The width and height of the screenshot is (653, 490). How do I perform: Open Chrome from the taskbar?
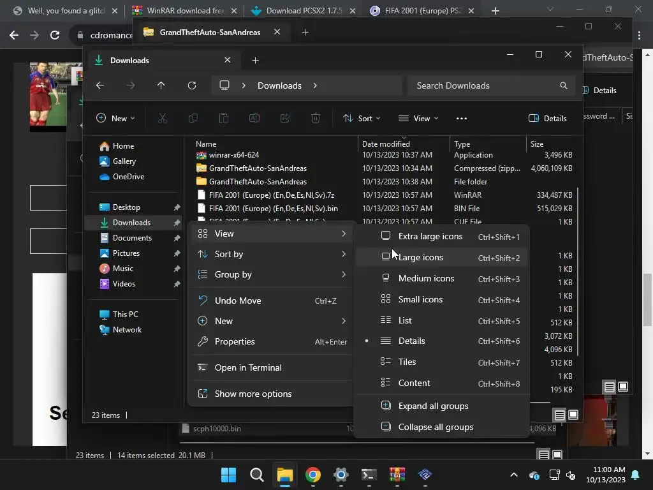click(312, 475)
